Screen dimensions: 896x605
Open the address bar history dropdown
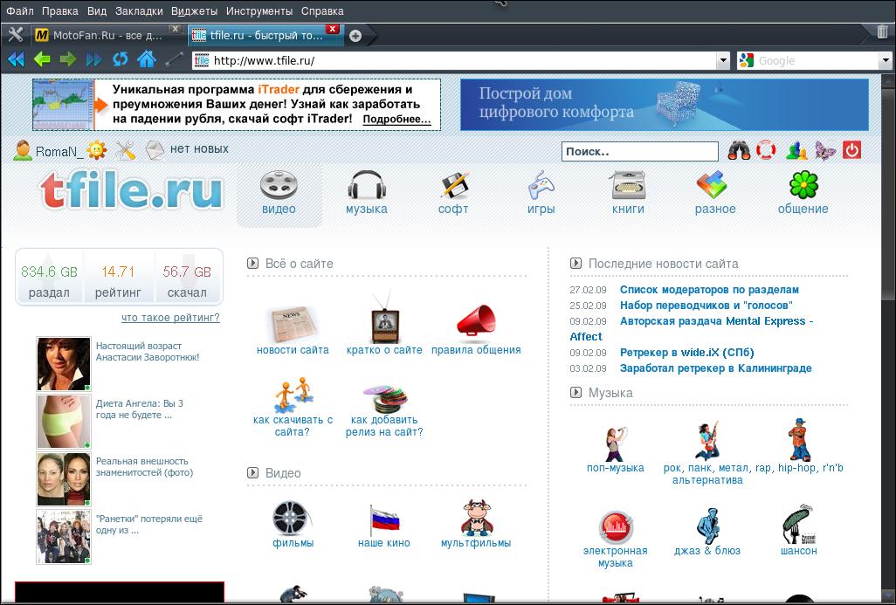pyautogui.click(x=723, y=60)
